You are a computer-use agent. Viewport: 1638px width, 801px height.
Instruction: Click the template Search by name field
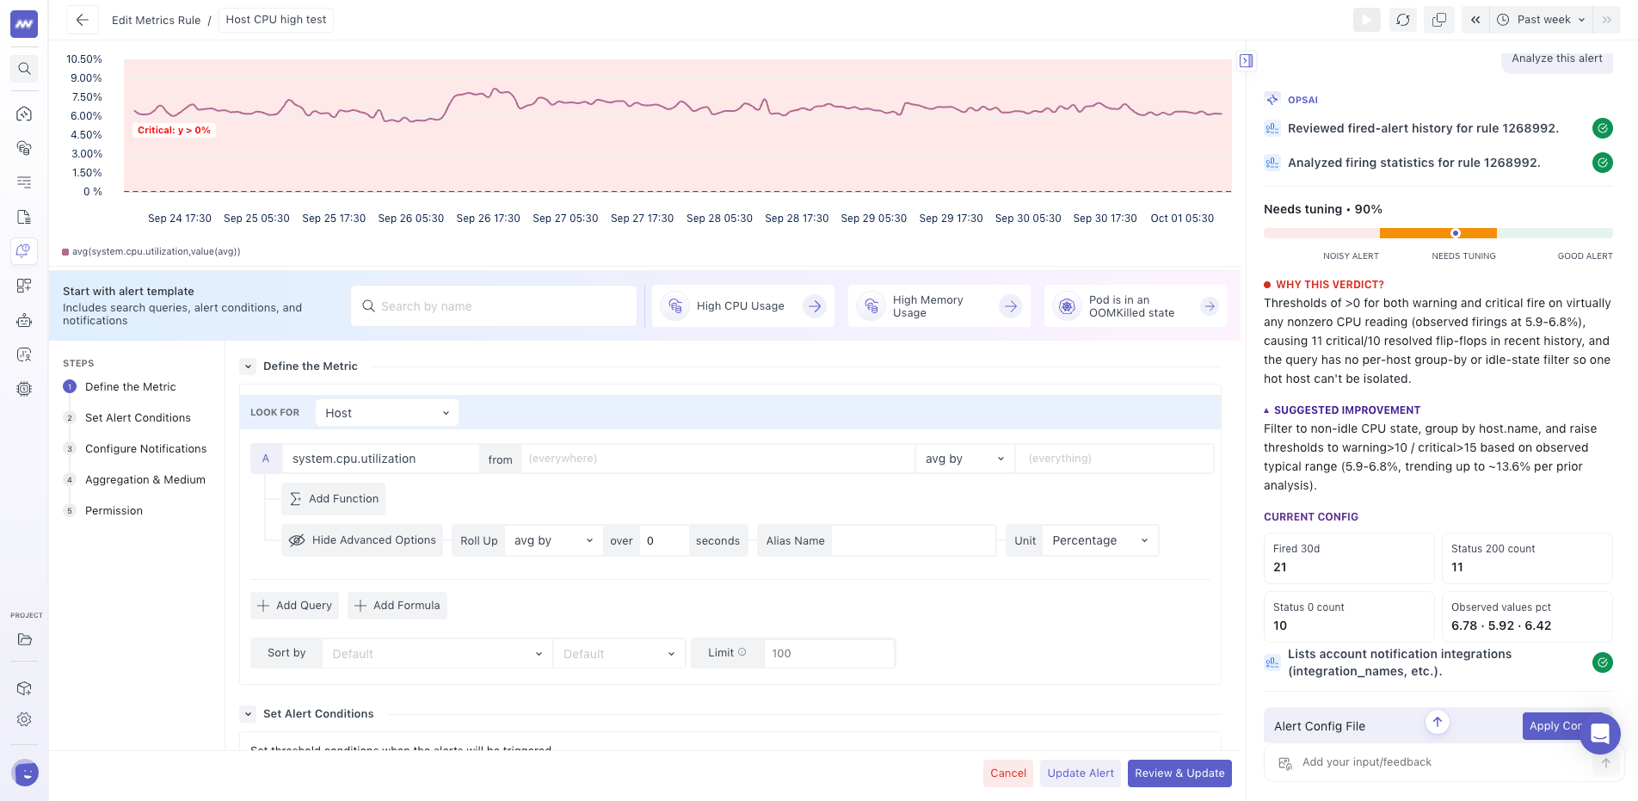tap(494, 306)
